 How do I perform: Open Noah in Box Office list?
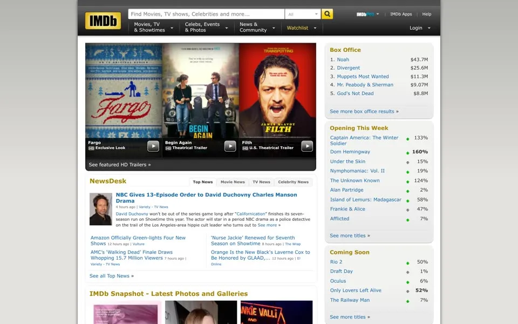pyautogui.click(x=343, y=59)
